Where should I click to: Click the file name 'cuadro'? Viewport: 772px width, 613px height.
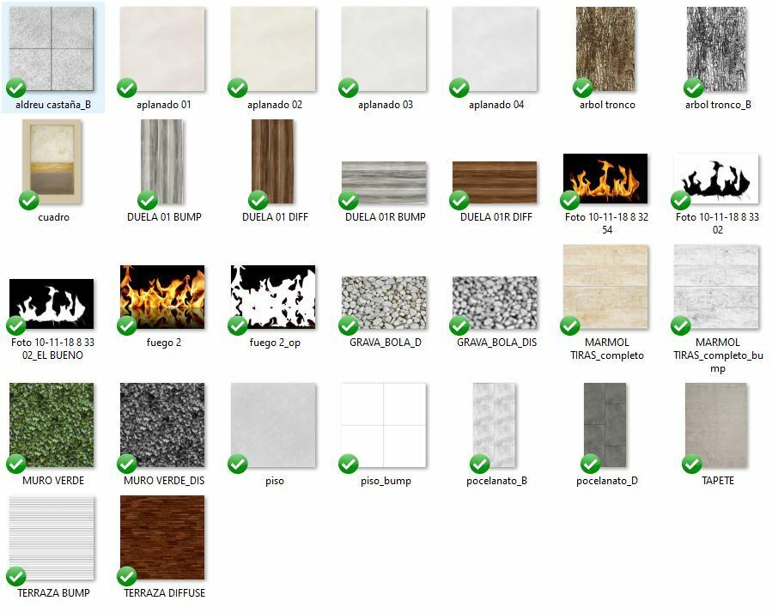(53, 216)
